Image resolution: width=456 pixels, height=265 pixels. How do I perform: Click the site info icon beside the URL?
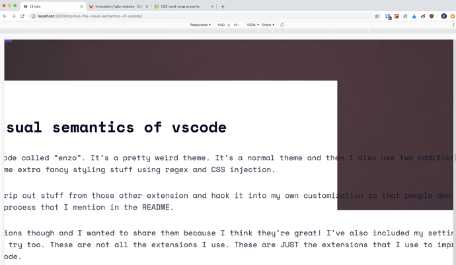[x=33, y=16]
